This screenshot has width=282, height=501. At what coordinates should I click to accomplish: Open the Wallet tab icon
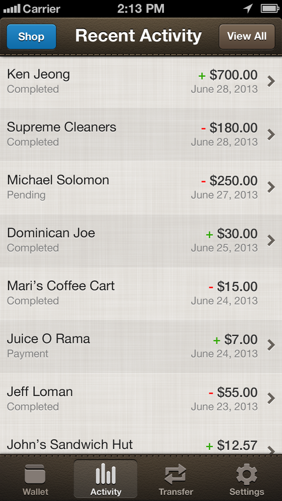35,474
